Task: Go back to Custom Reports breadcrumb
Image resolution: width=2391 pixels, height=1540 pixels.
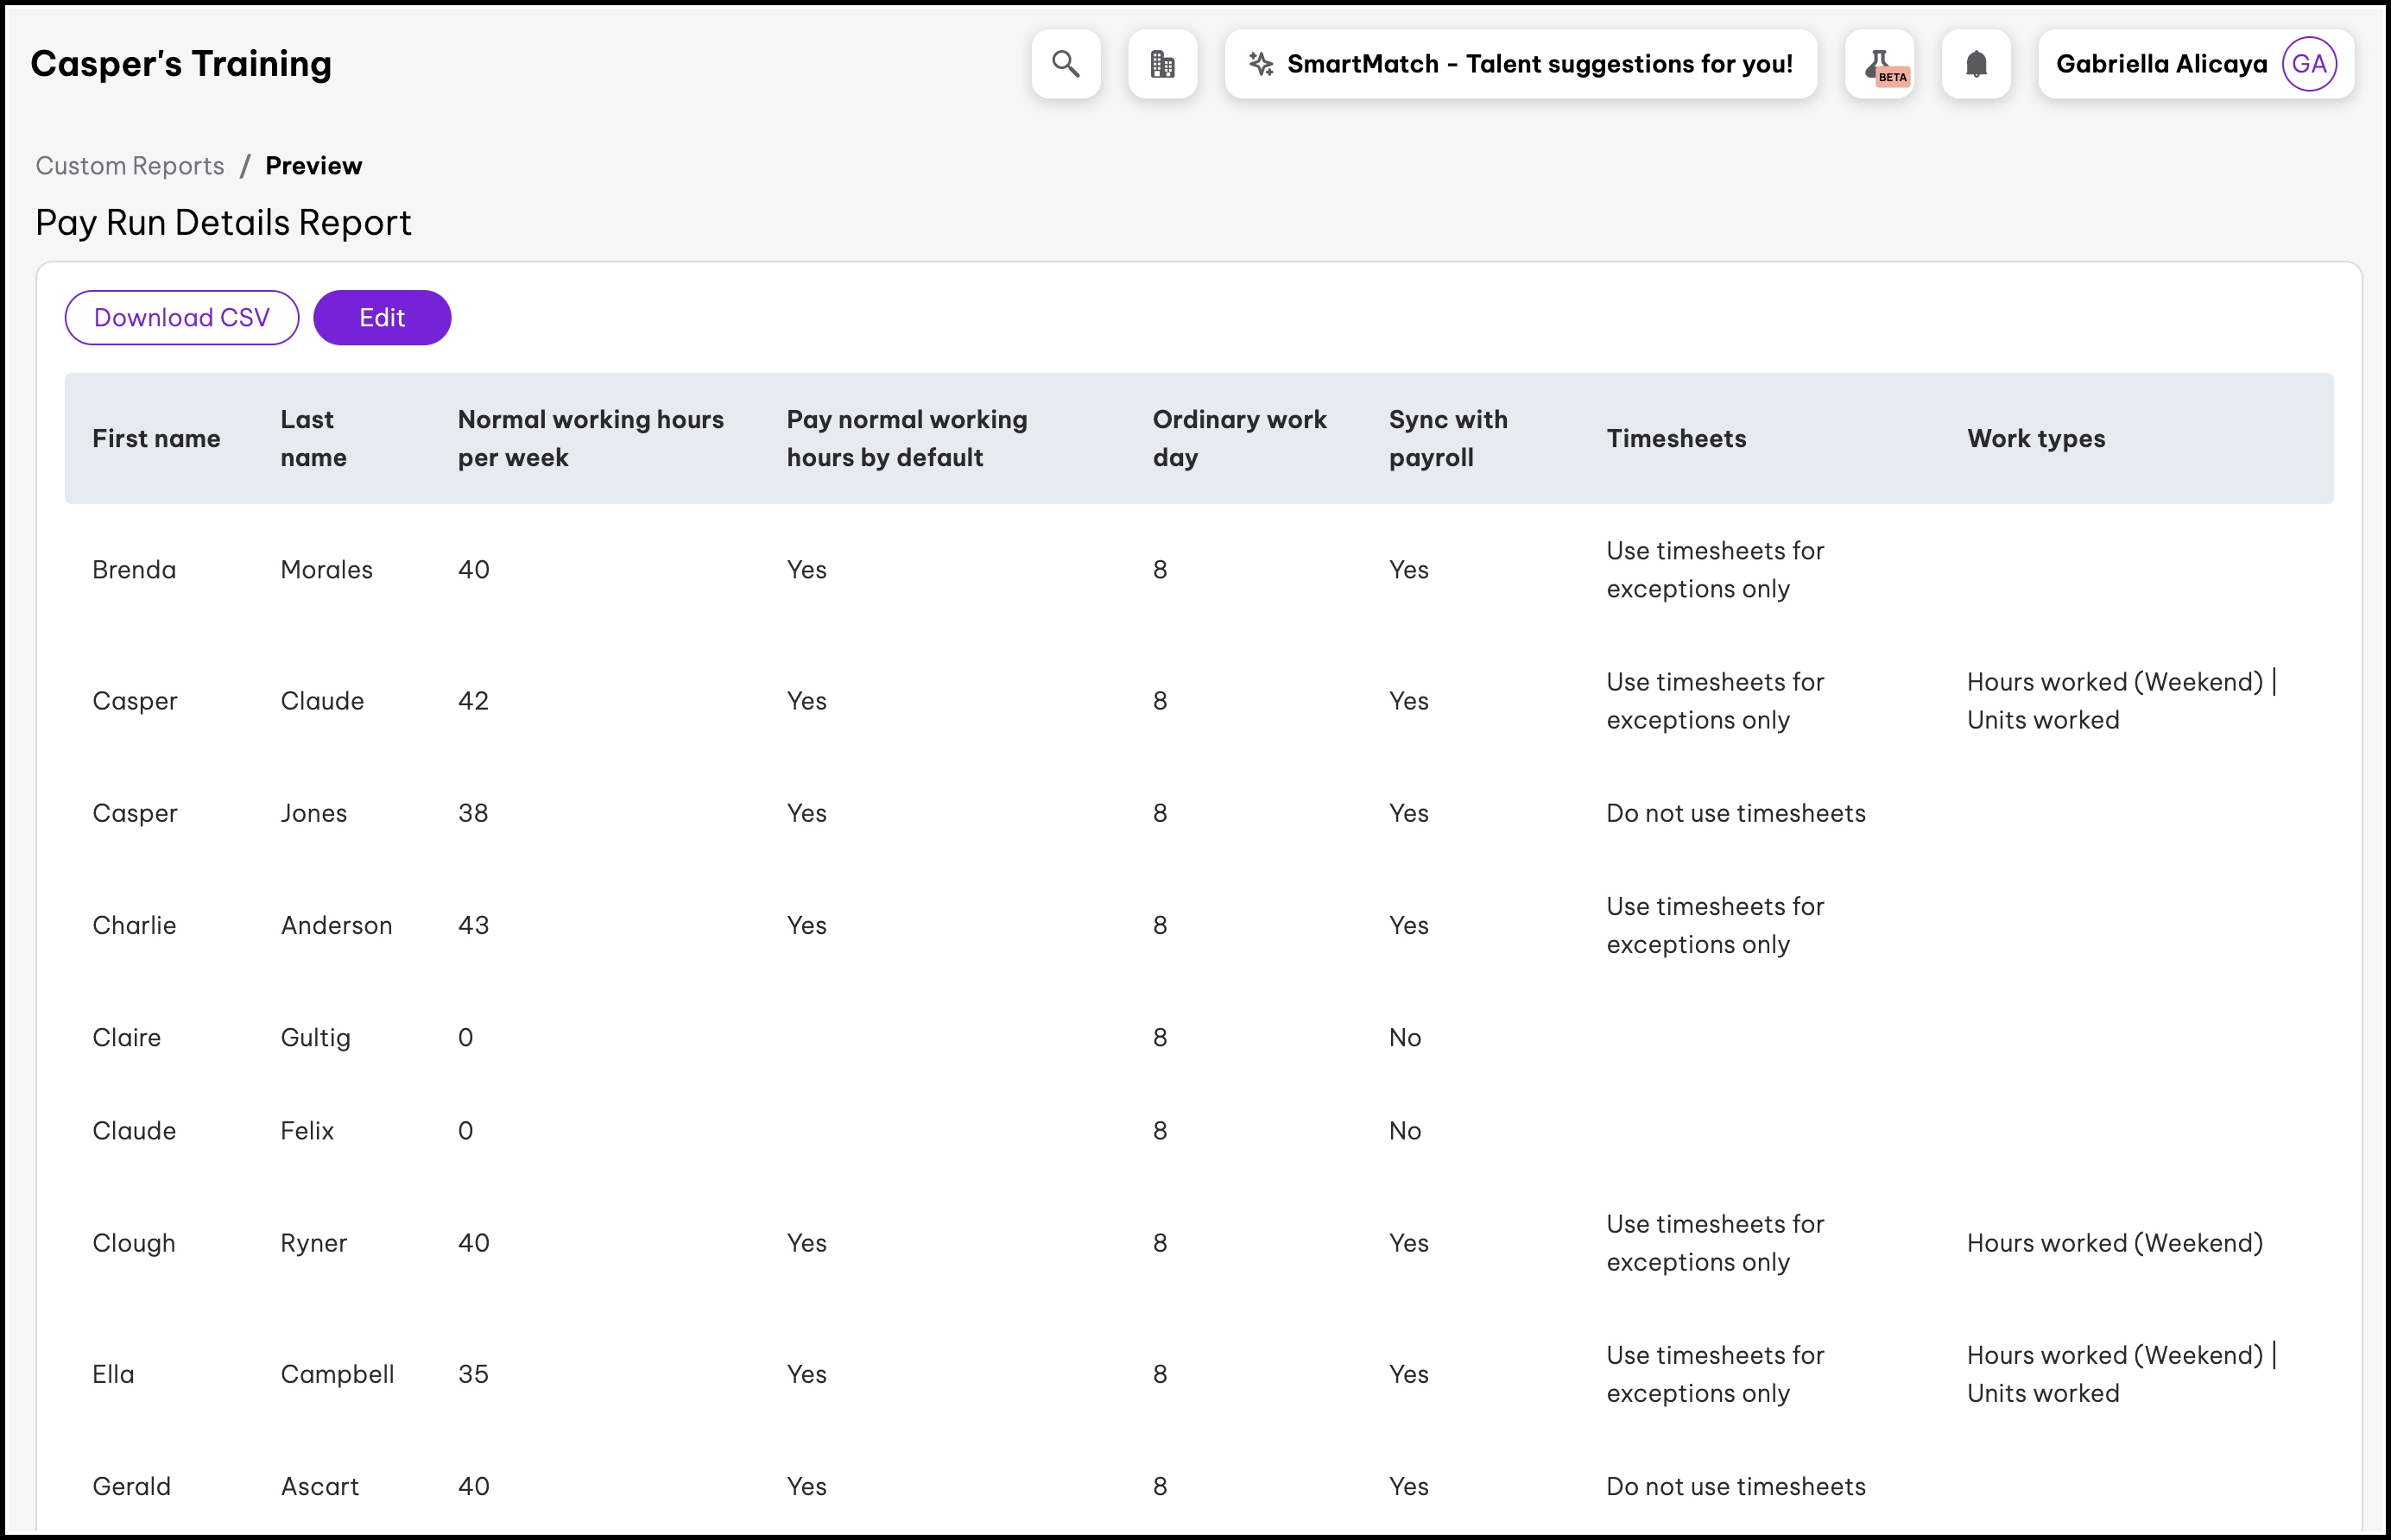Action: 130,166
